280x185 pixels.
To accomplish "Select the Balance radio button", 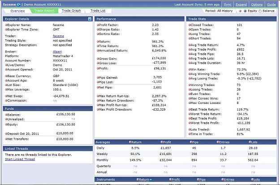I will [260, 11].
